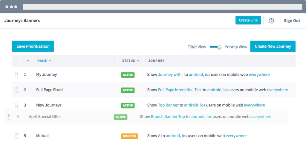Image resolution: width=306 pixels, height=142 pixels.
Task: Click the drag handle for Full Page Fixed
Action: pyautogui.click(x=16, y=90)
